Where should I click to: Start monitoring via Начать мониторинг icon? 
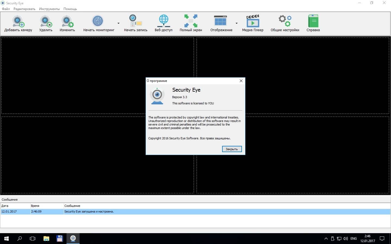tap(98, 21)
